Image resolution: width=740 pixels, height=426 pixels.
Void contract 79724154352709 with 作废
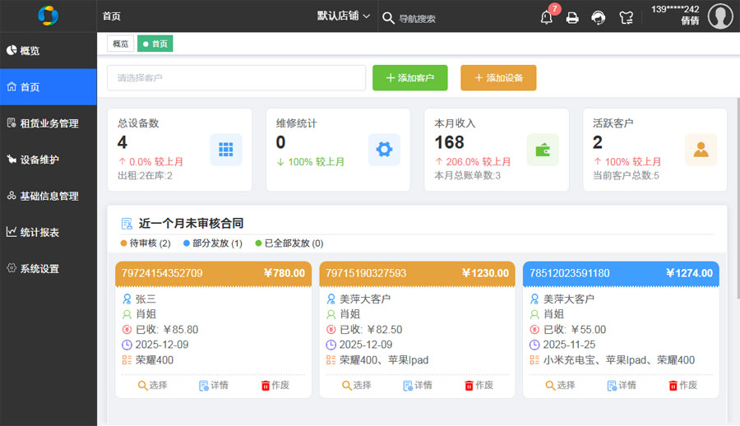(x=275, y=386)
